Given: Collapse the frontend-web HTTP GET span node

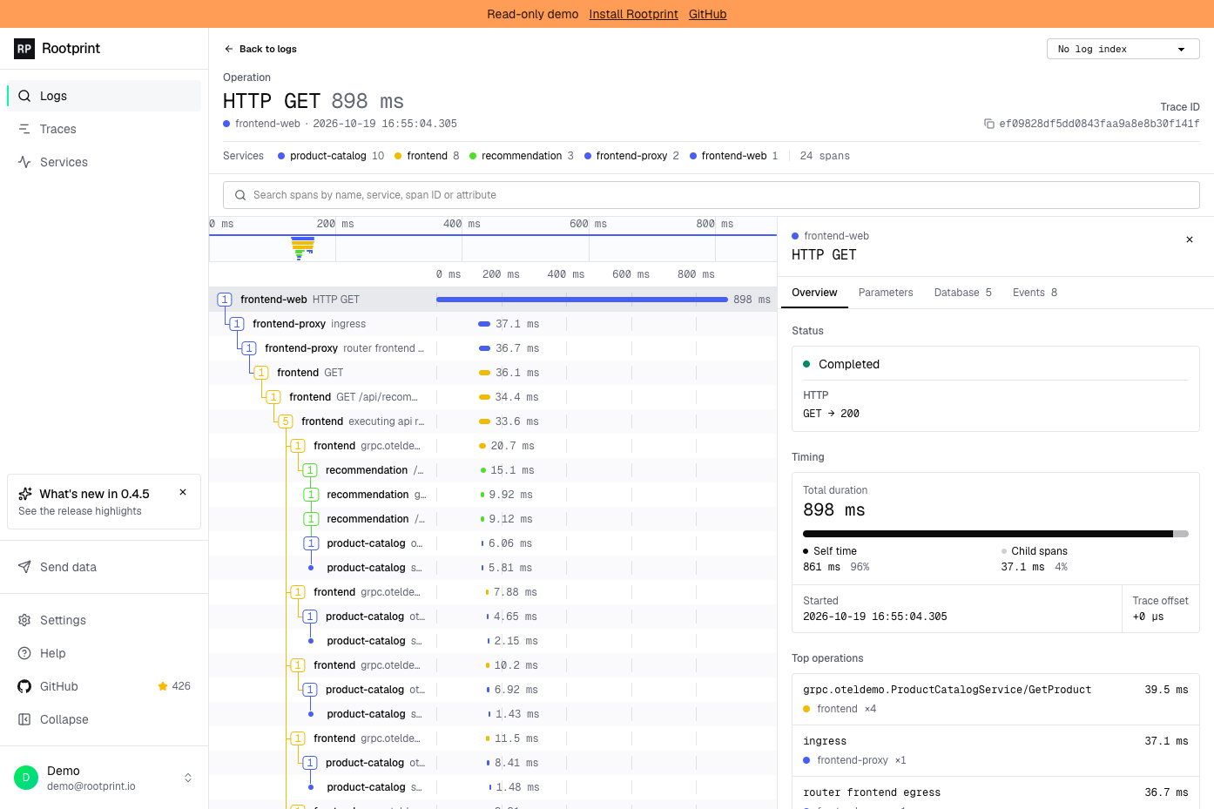Looking at the screenshot, I should coord(225,300).
